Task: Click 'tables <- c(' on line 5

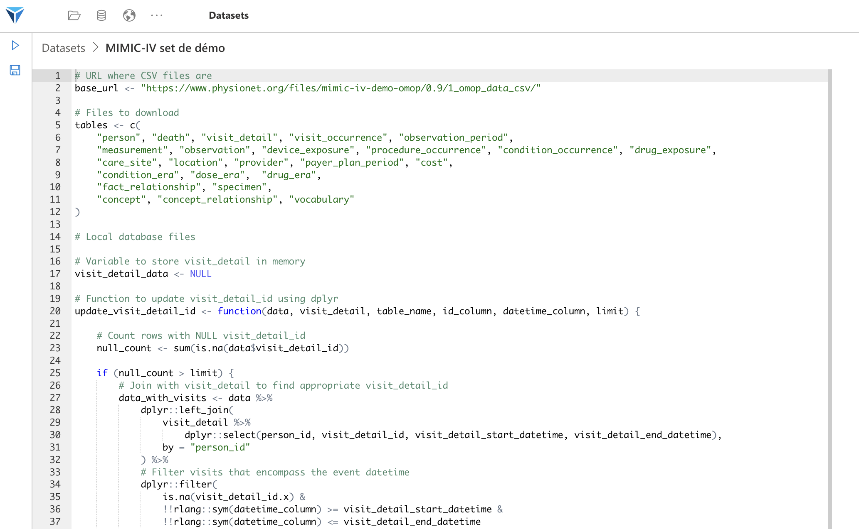Action: pyautogui.click(x=108, y=125)
